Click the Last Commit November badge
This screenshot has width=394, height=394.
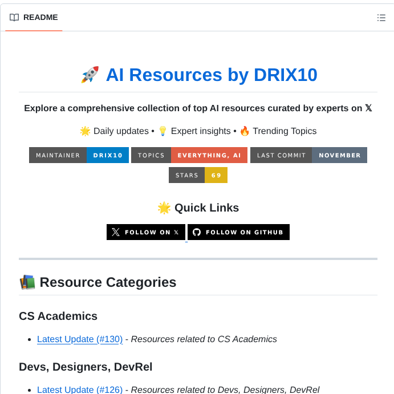[x=308, y=155]
